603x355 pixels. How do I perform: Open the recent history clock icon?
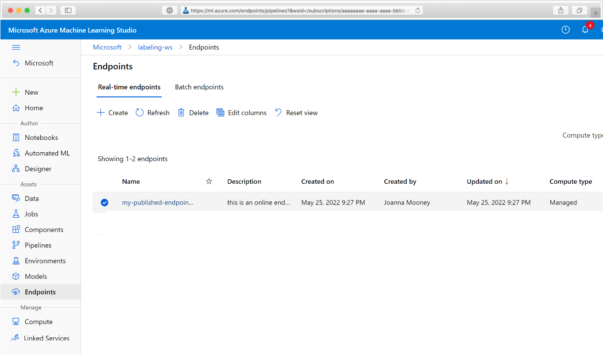coord(565,30)
